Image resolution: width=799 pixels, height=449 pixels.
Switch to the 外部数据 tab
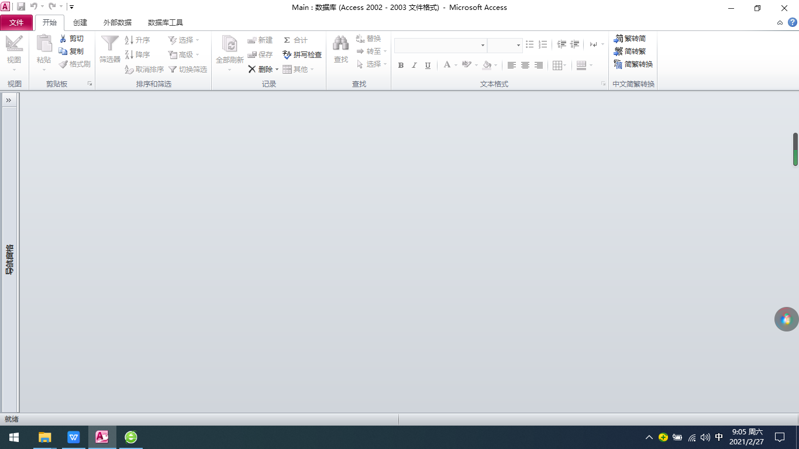[118, 23]
